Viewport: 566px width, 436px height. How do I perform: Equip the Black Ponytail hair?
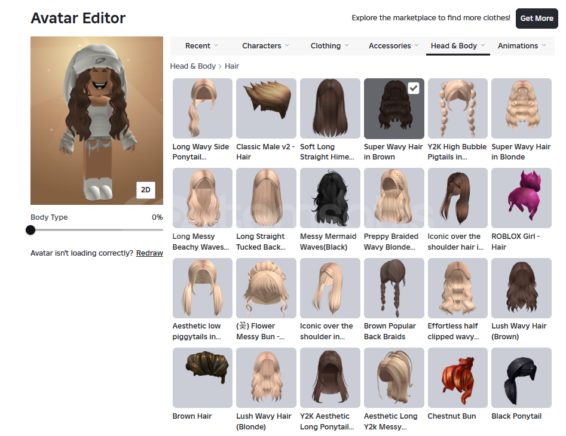pos(521,377)
